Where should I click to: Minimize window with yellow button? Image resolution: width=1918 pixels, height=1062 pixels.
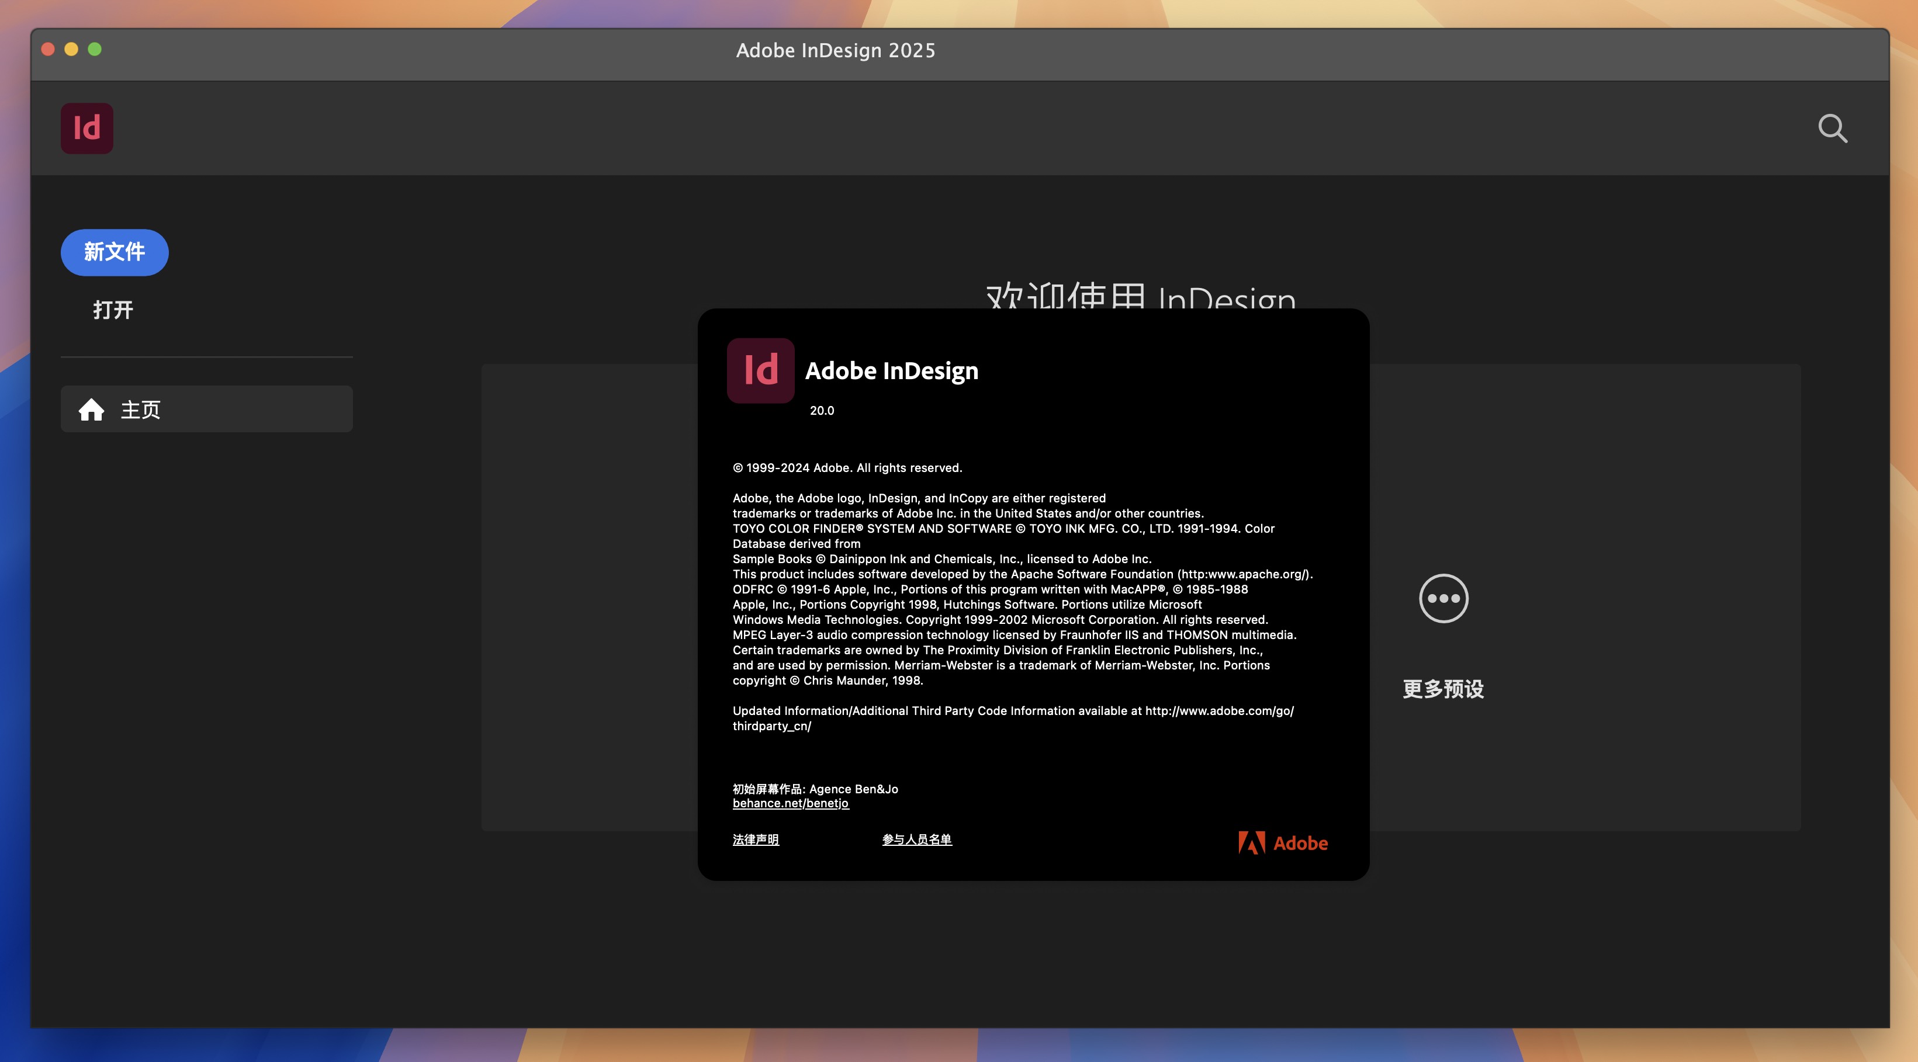(71, 49)
